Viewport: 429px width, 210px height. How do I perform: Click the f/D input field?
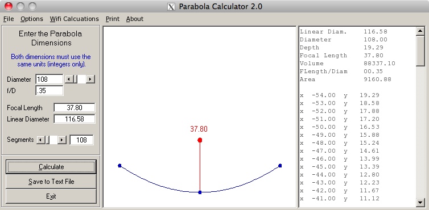pos(49,91)
